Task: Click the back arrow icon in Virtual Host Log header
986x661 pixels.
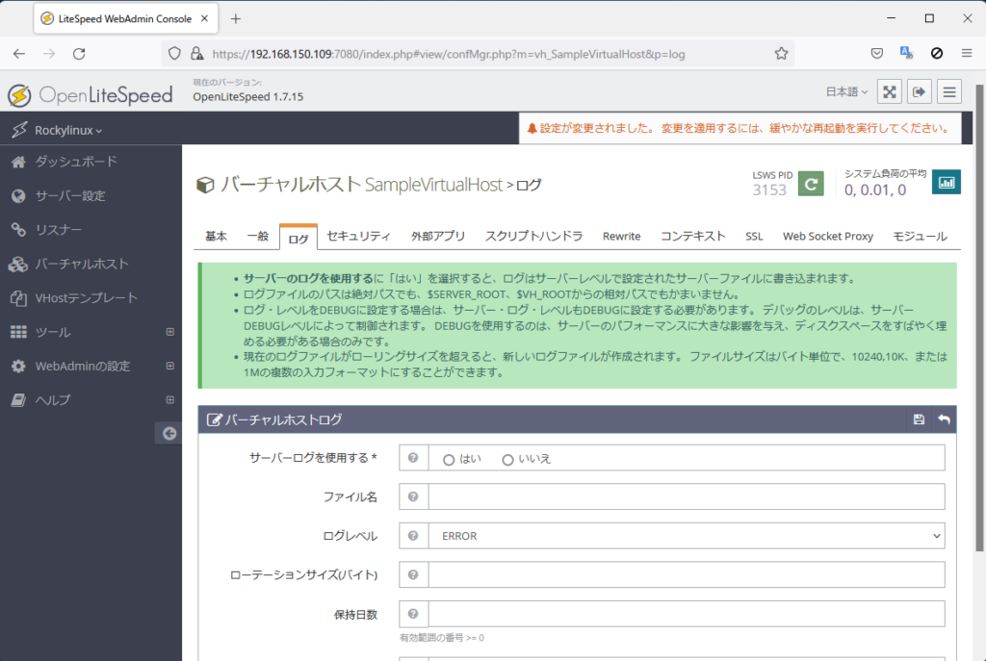Action: point(944,419)
